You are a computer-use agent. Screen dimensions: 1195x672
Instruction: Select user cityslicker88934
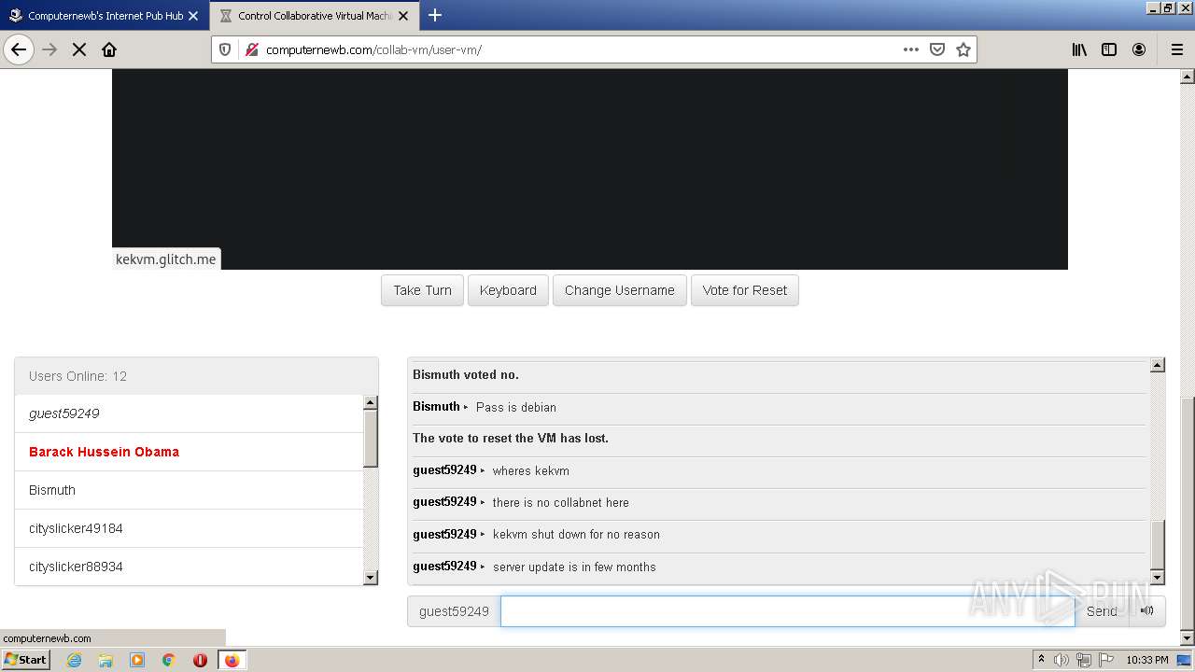point(189,567)
